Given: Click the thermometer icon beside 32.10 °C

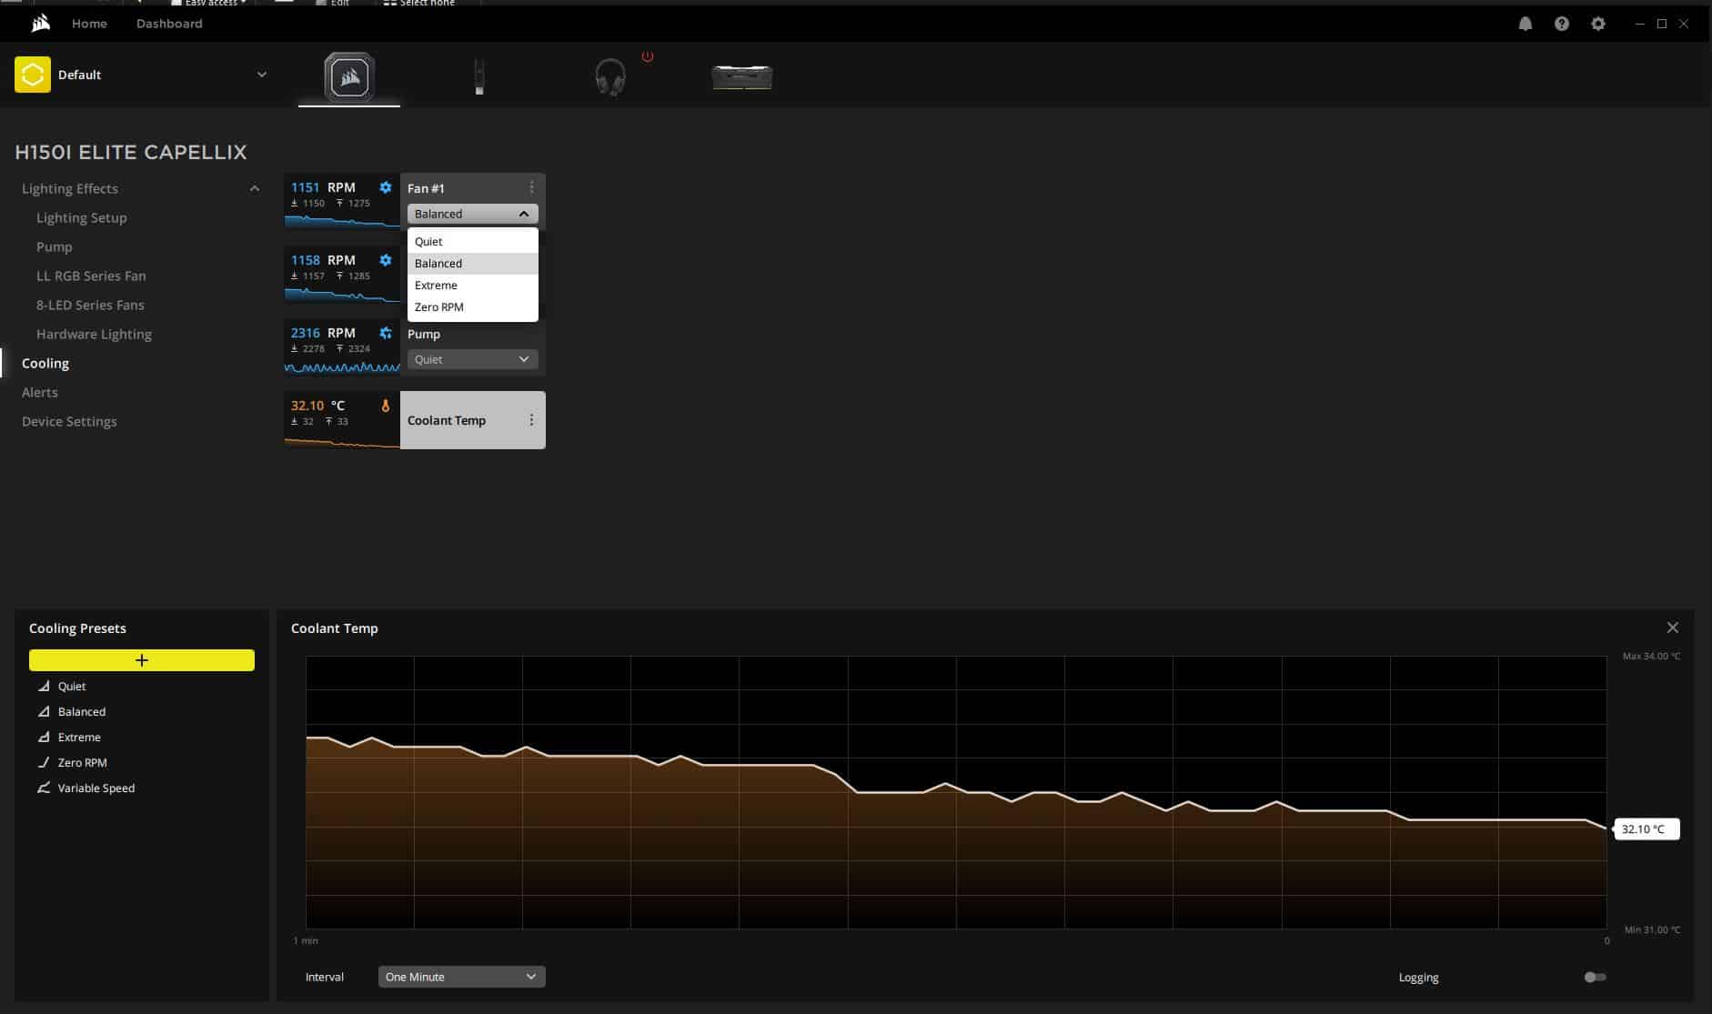Looking at the screenshot, I should pyautogui.click(x=386, y=406).
